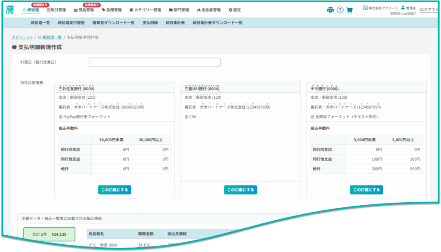
Task: Click the icon beside 支払明細新規作成 heading
Action: point(14,47)
